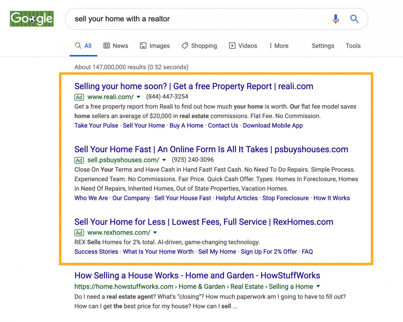The image size is (403, 322).
Task: Open How It Works sitelink
Action: pyautogui.click(x=332, y=198)
